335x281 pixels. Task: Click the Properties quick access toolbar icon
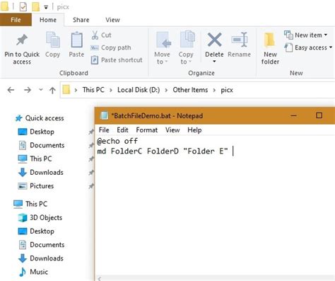[x=23, y=6]
